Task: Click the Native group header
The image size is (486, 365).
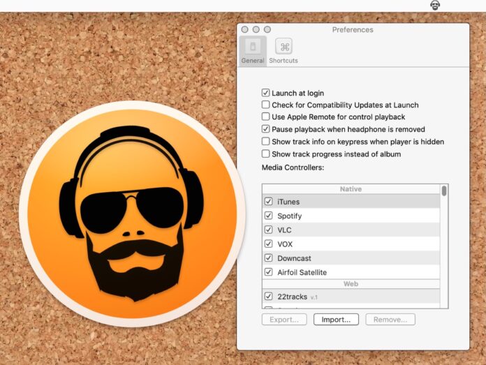Action: point(351,189)
